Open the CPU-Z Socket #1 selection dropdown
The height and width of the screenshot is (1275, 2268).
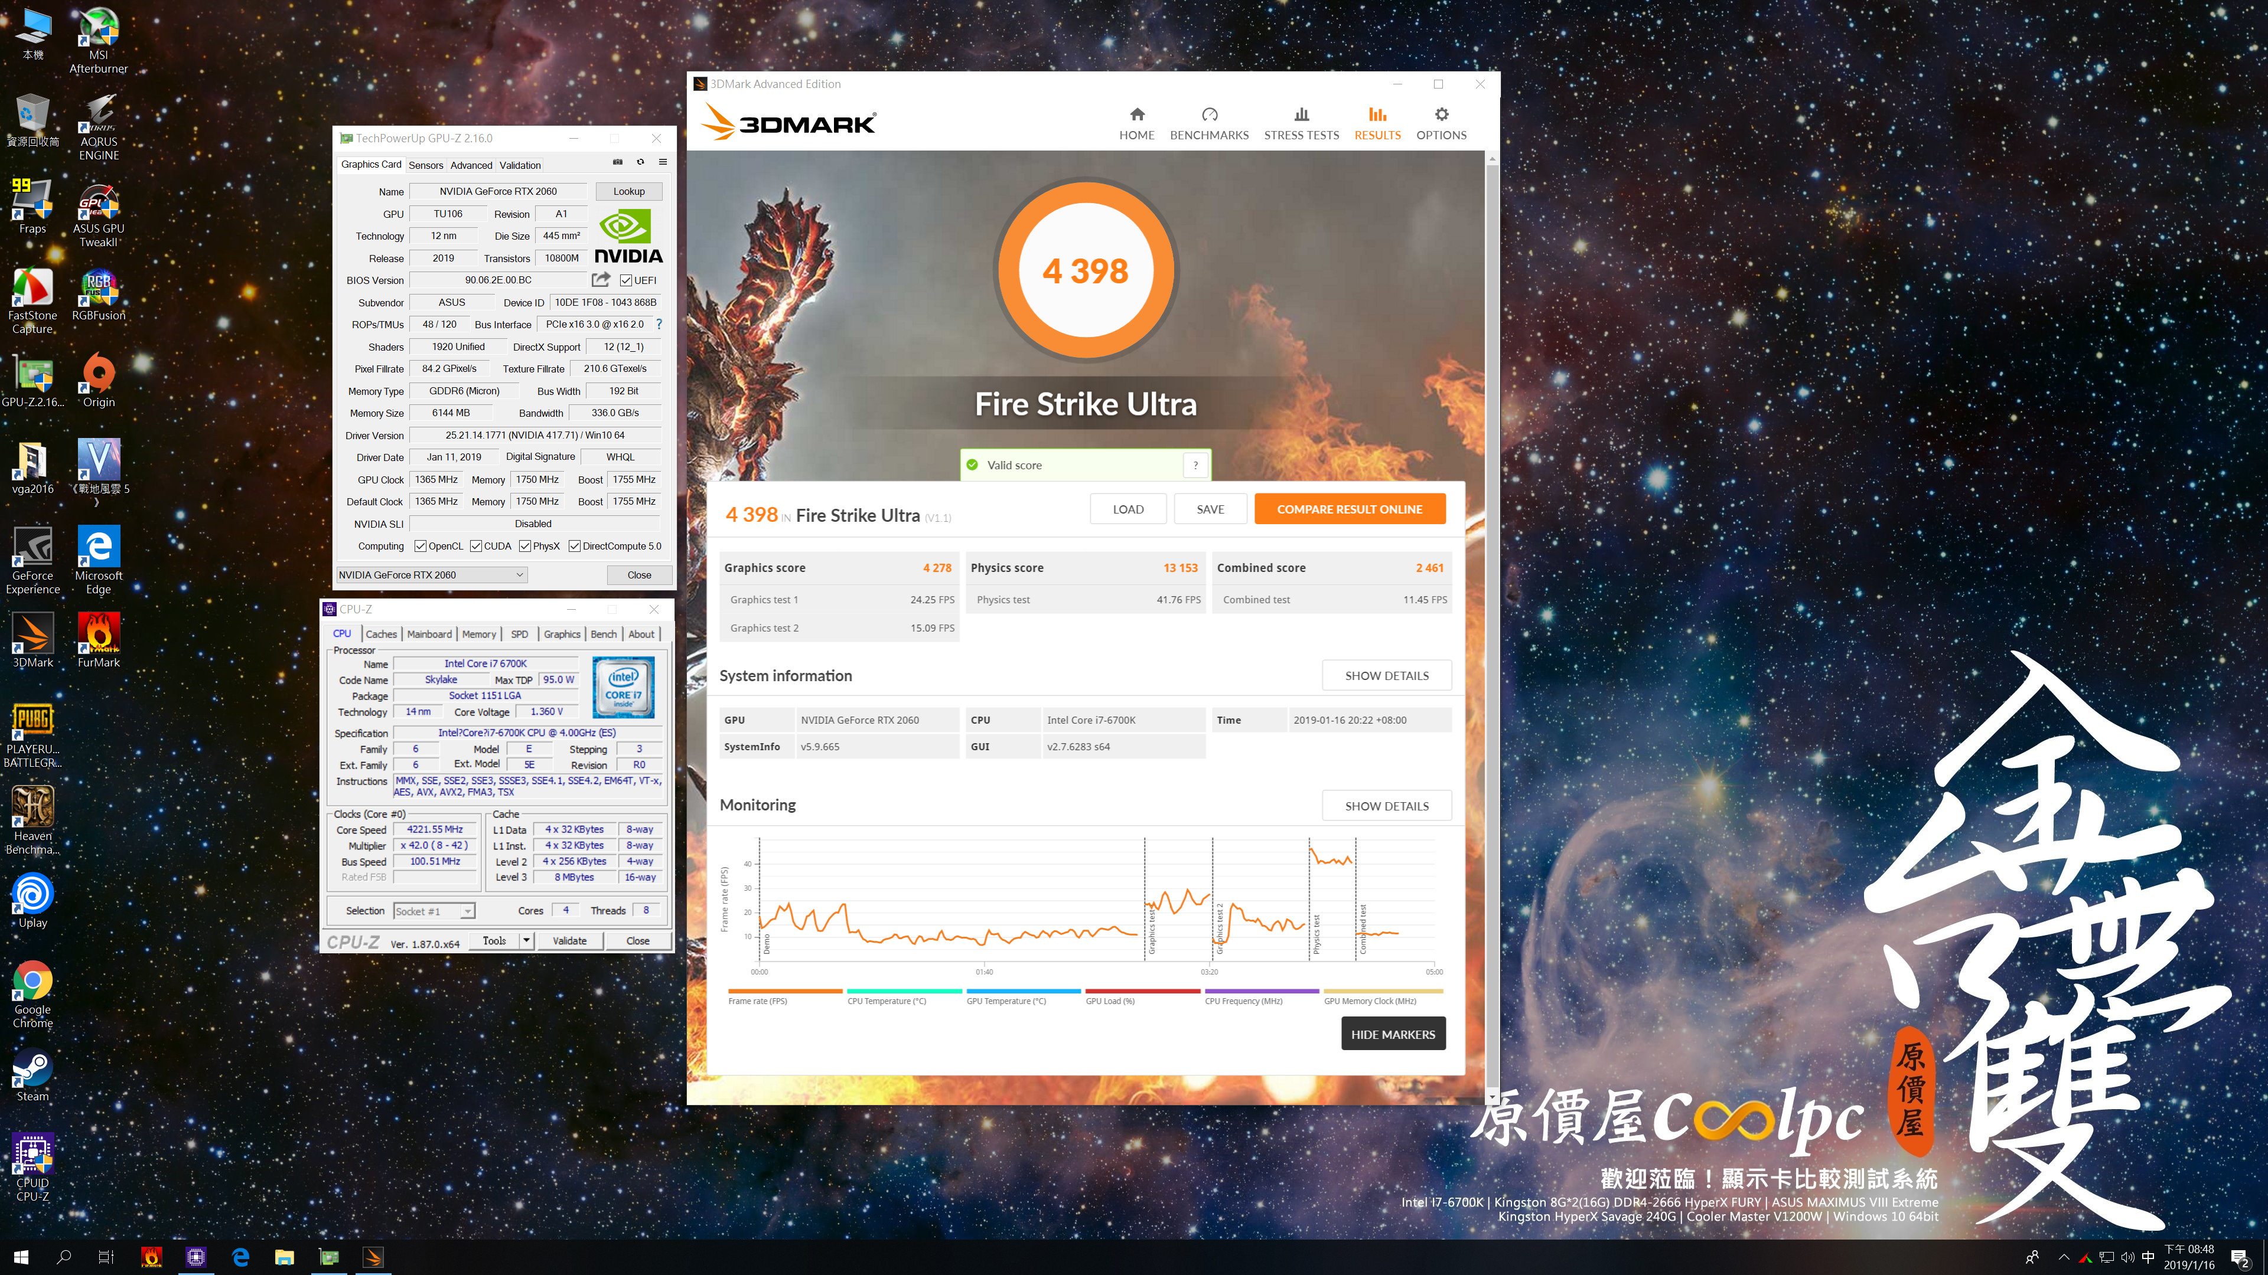pos(434,911)
